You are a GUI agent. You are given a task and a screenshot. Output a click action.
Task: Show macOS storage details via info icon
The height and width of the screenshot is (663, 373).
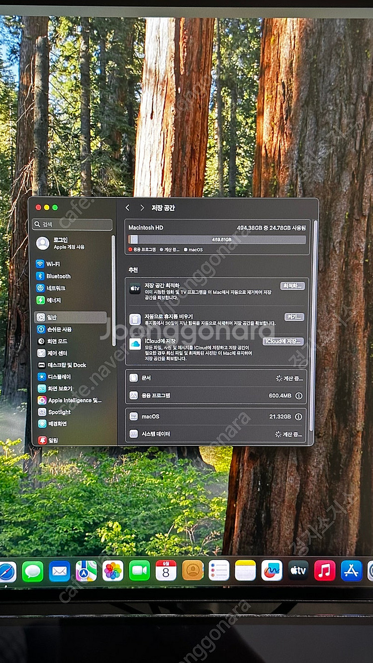click(x=298, y=417)
